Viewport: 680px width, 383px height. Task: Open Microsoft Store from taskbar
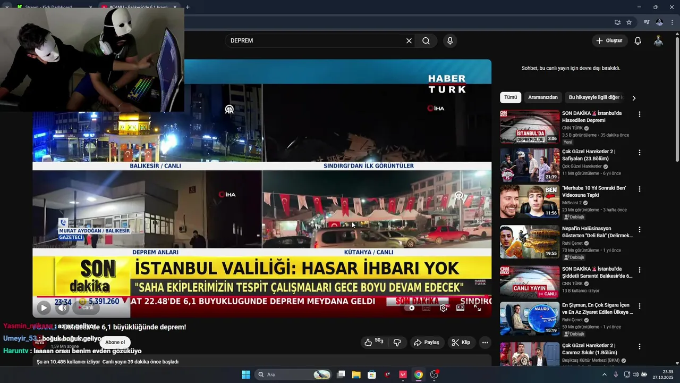(x=372, y=374)
